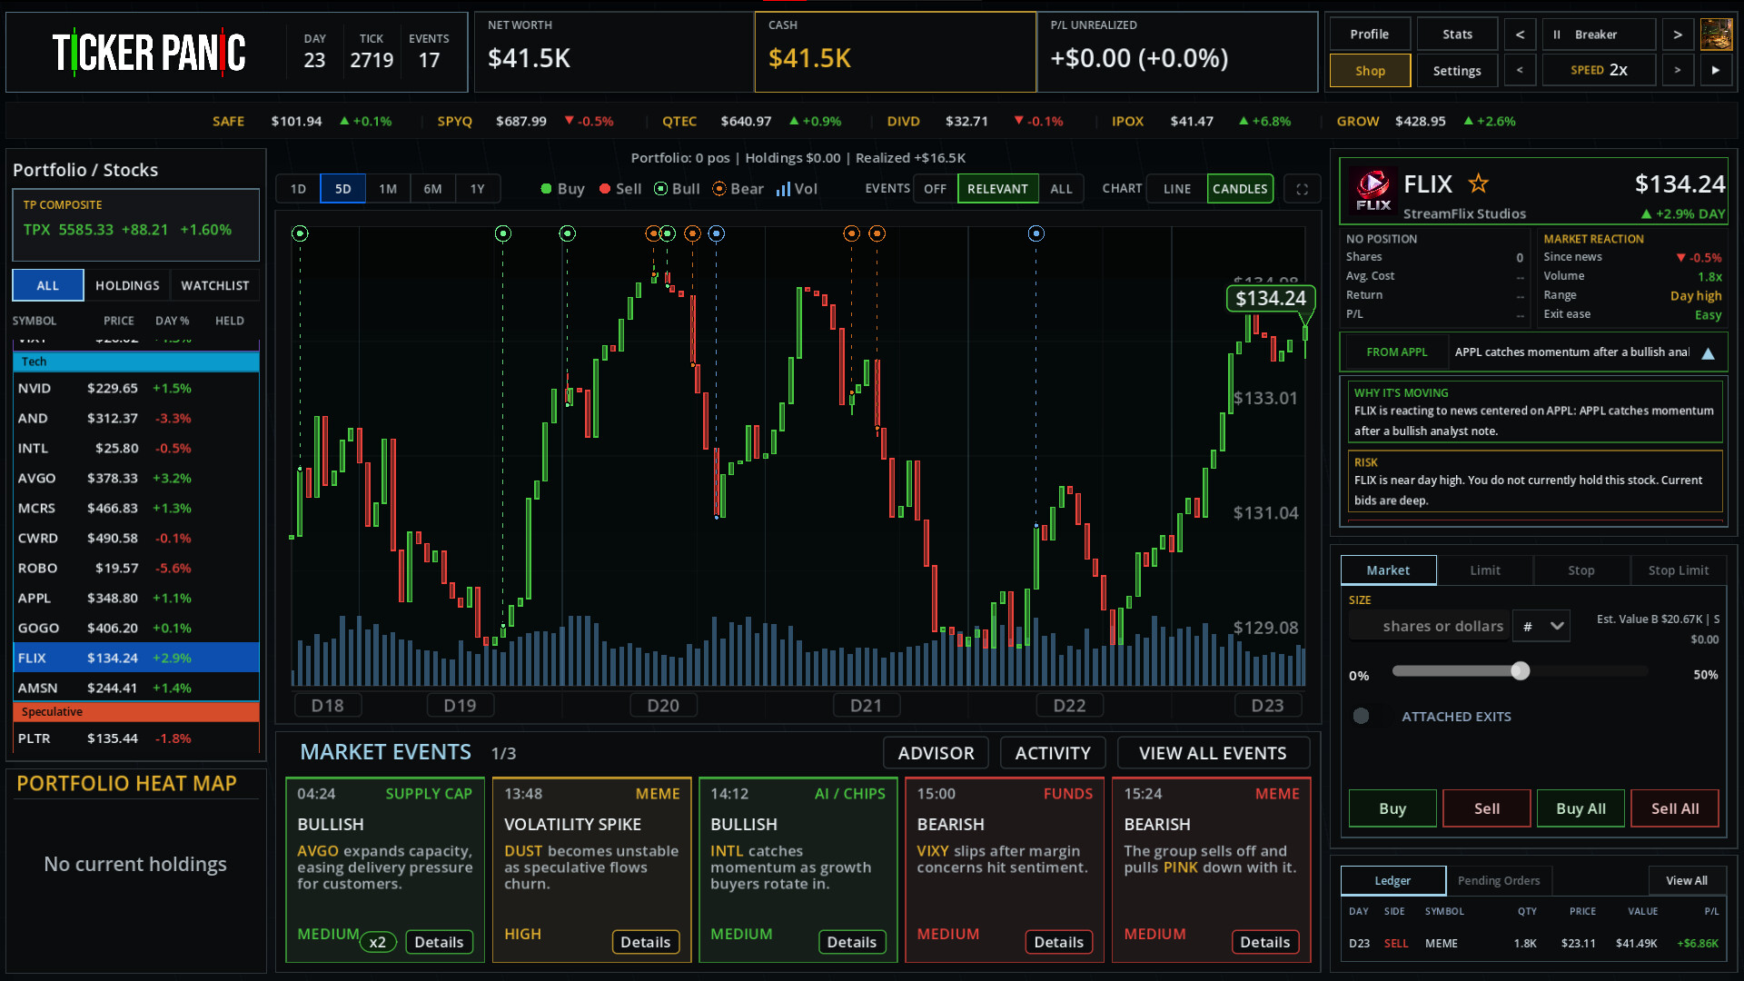Click the play button next to speed

pyautogui.click(x=1716, y=70)
